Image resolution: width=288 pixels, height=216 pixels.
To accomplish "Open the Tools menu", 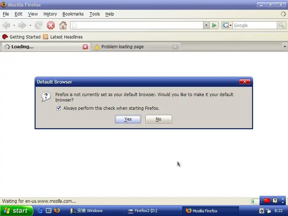I will click(95, 14).
